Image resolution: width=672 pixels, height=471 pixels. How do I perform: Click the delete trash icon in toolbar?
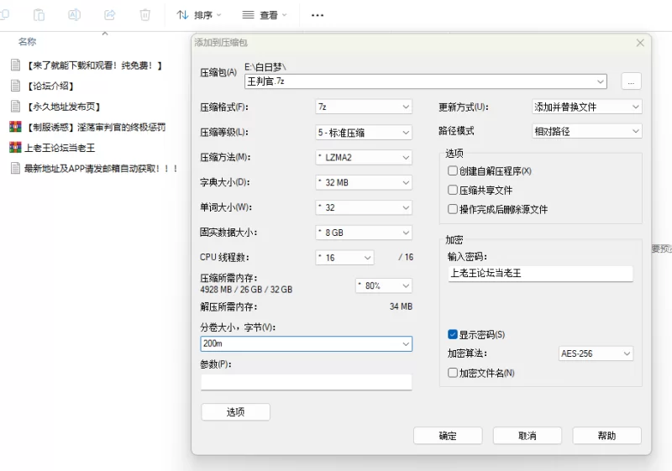144,14
